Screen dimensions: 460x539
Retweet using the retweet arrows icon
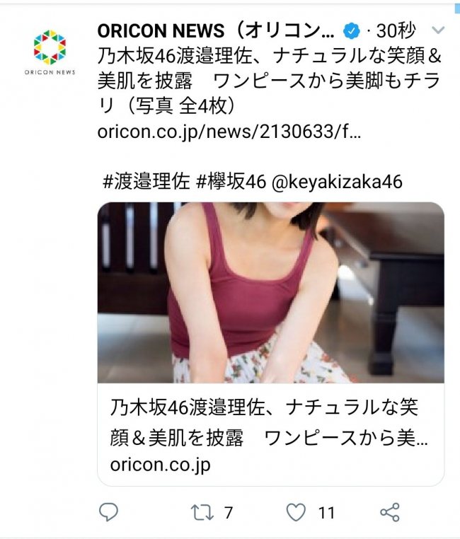[202, 513]
